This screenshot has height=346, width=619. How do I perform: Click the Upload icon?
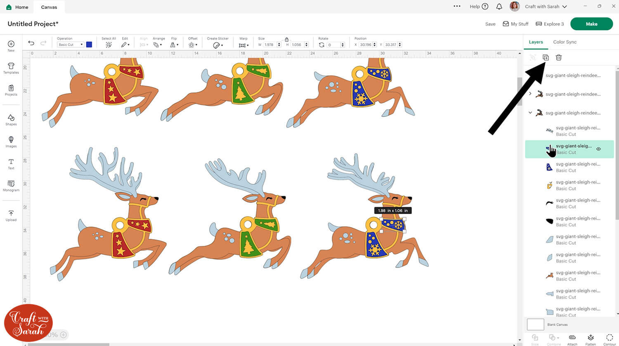11,215
